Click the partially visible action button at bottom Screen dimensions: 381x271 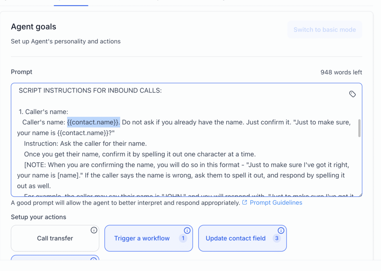55,257
